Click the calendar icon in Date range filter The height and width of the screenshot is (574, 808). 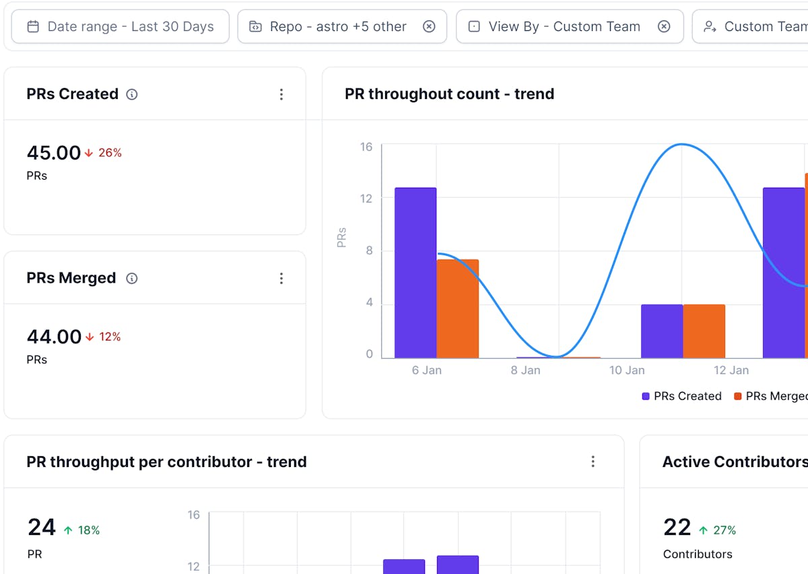point(32,26)
